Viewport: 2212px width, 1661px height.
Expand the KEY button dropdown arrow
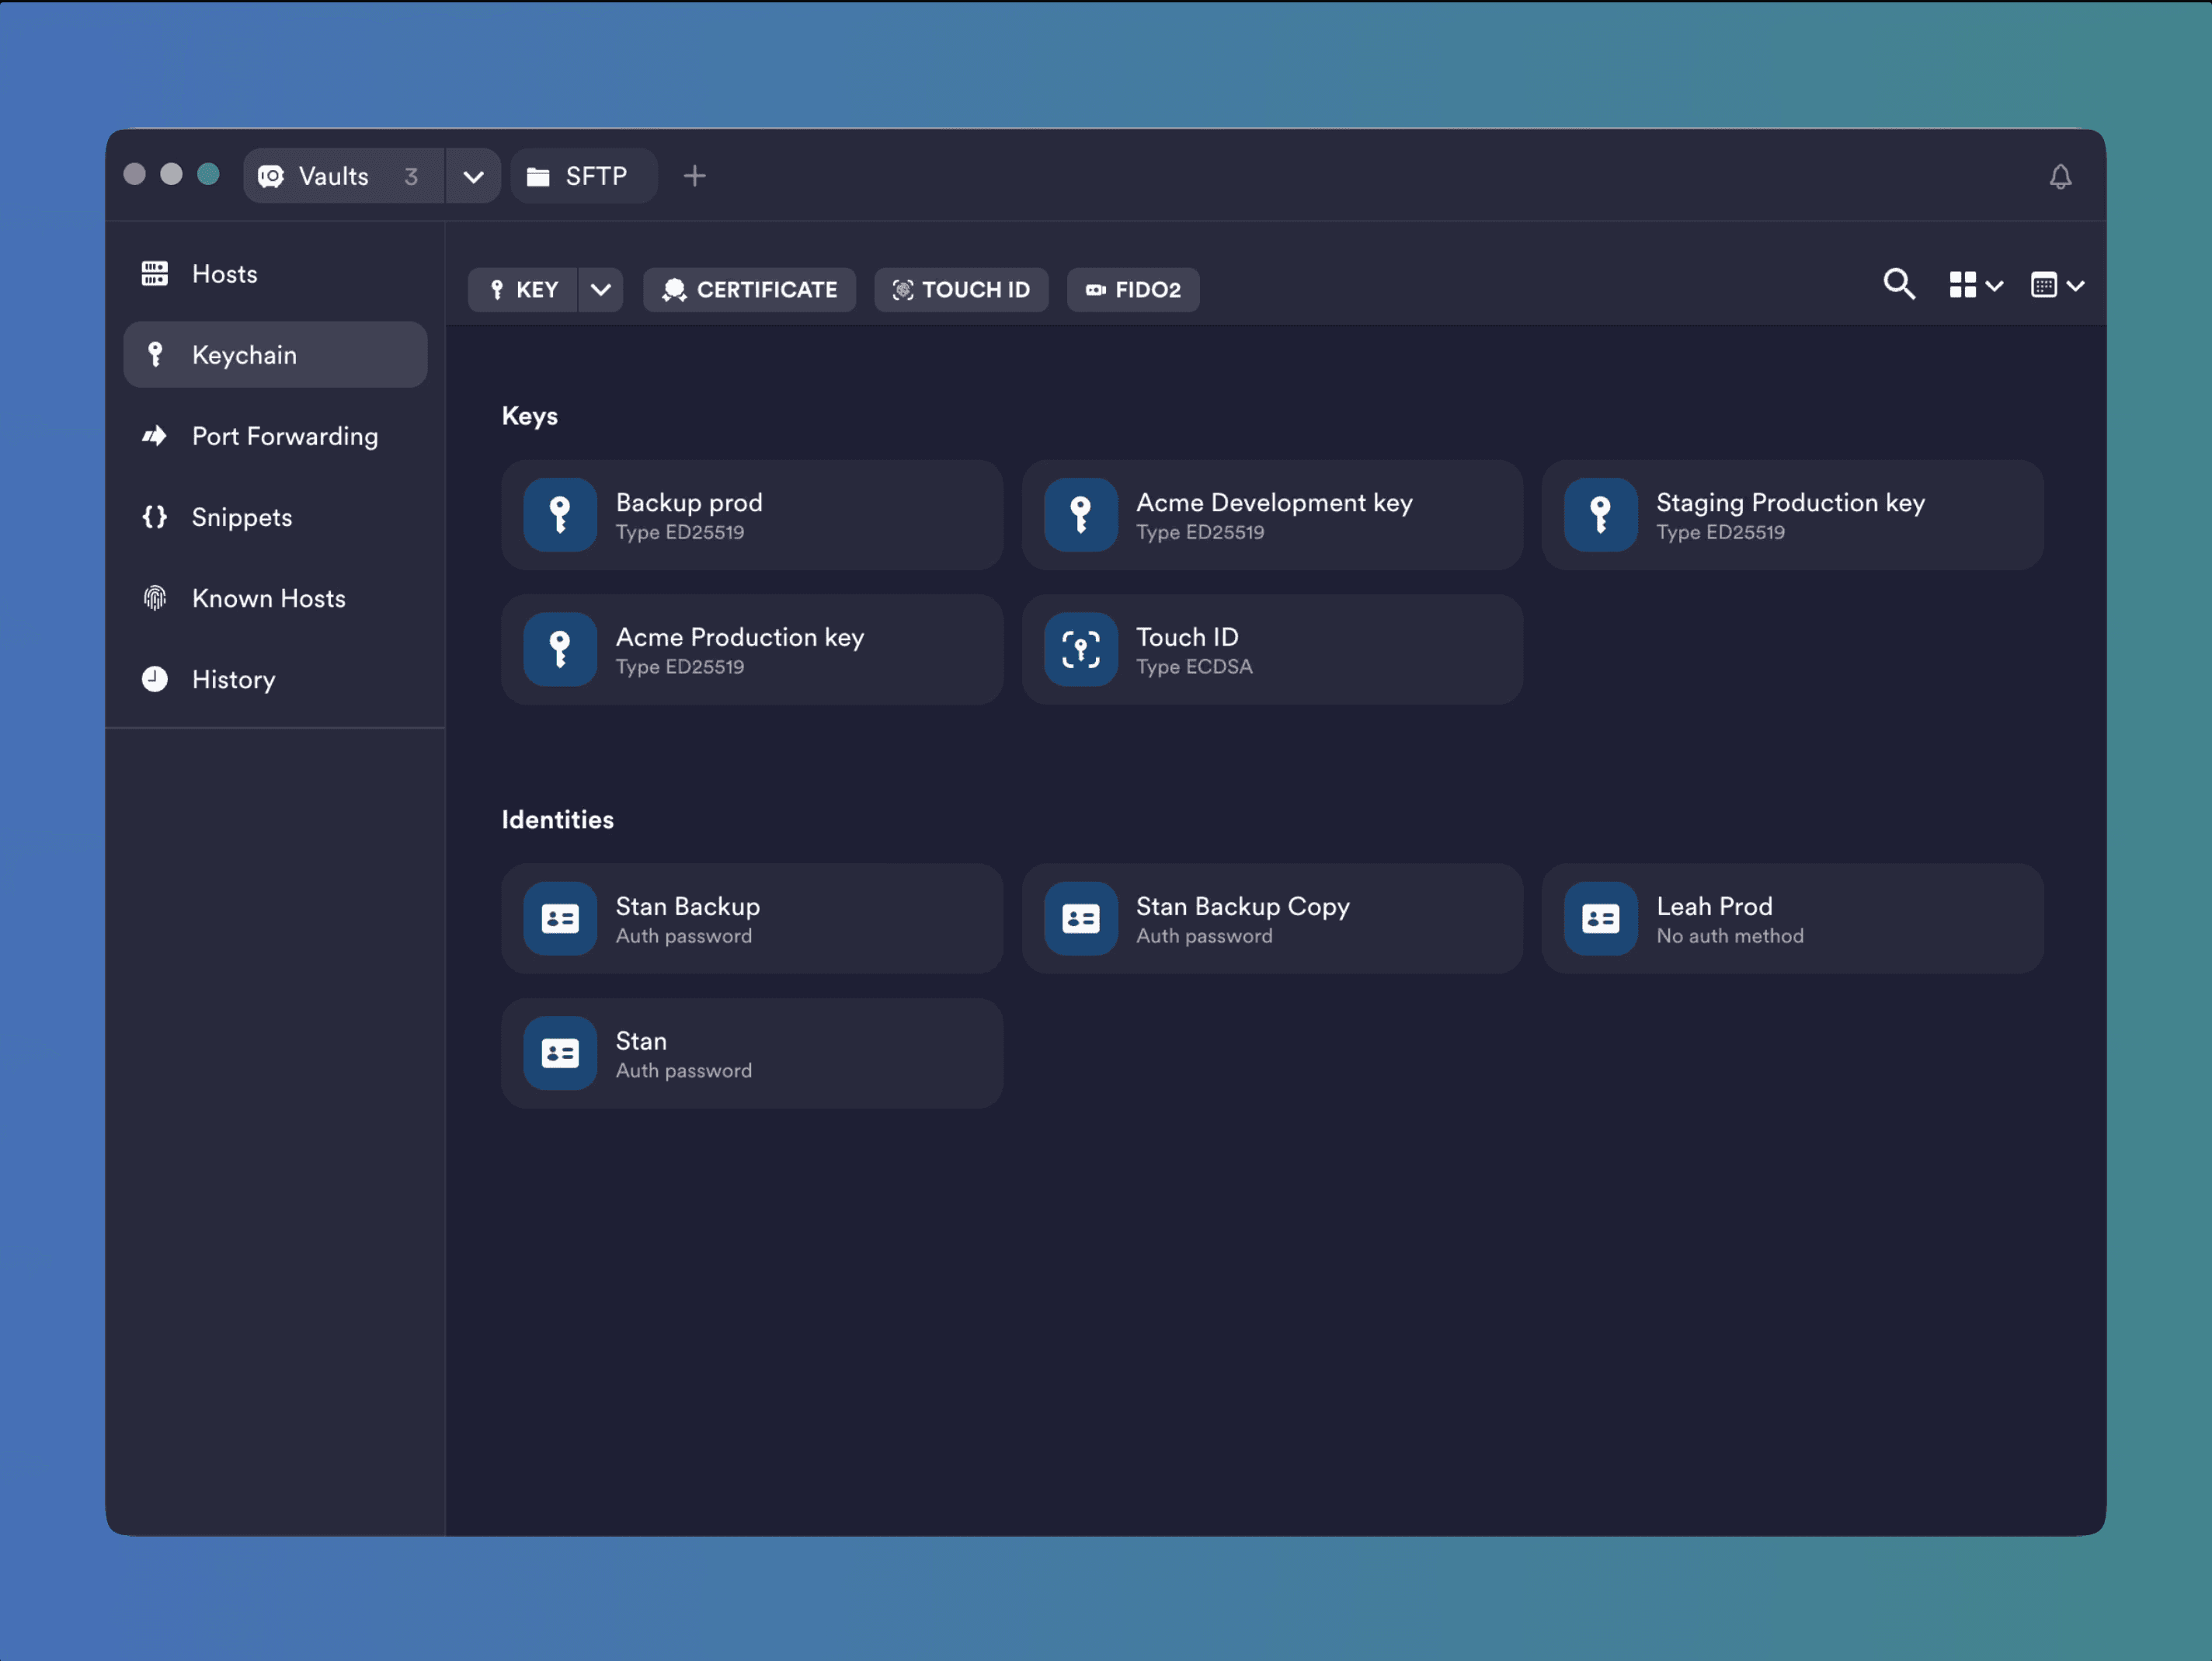coord(600,290)
